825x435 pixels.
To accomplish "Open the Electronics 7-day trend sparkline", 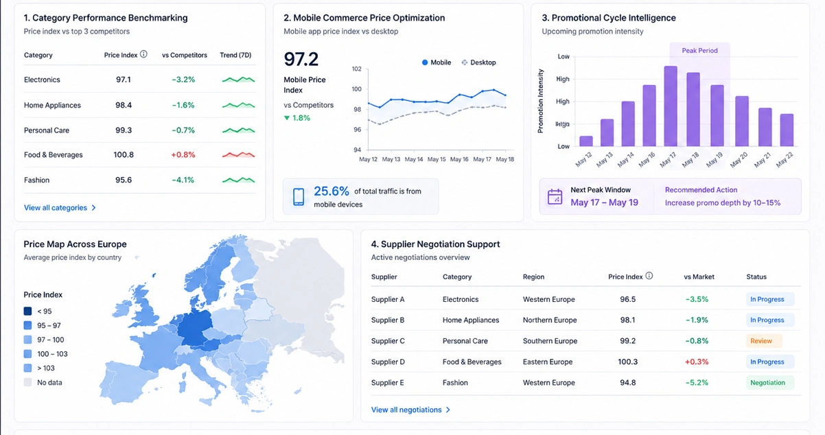I will [238, 80].
